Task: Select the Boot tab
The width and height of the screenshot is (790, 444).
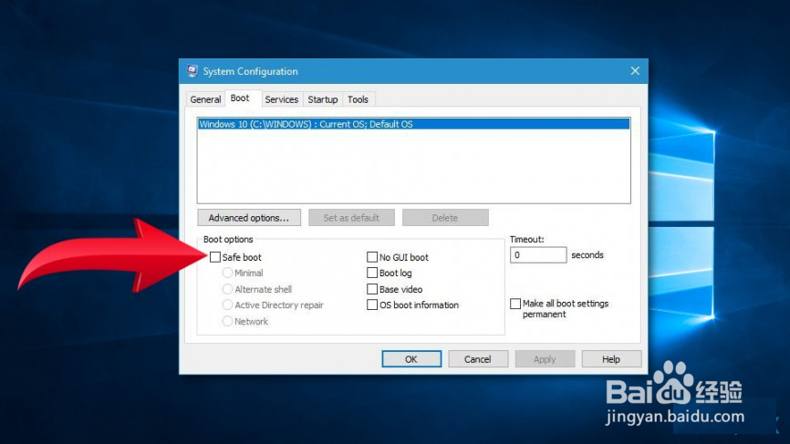Action: click(x=240, y=98)
